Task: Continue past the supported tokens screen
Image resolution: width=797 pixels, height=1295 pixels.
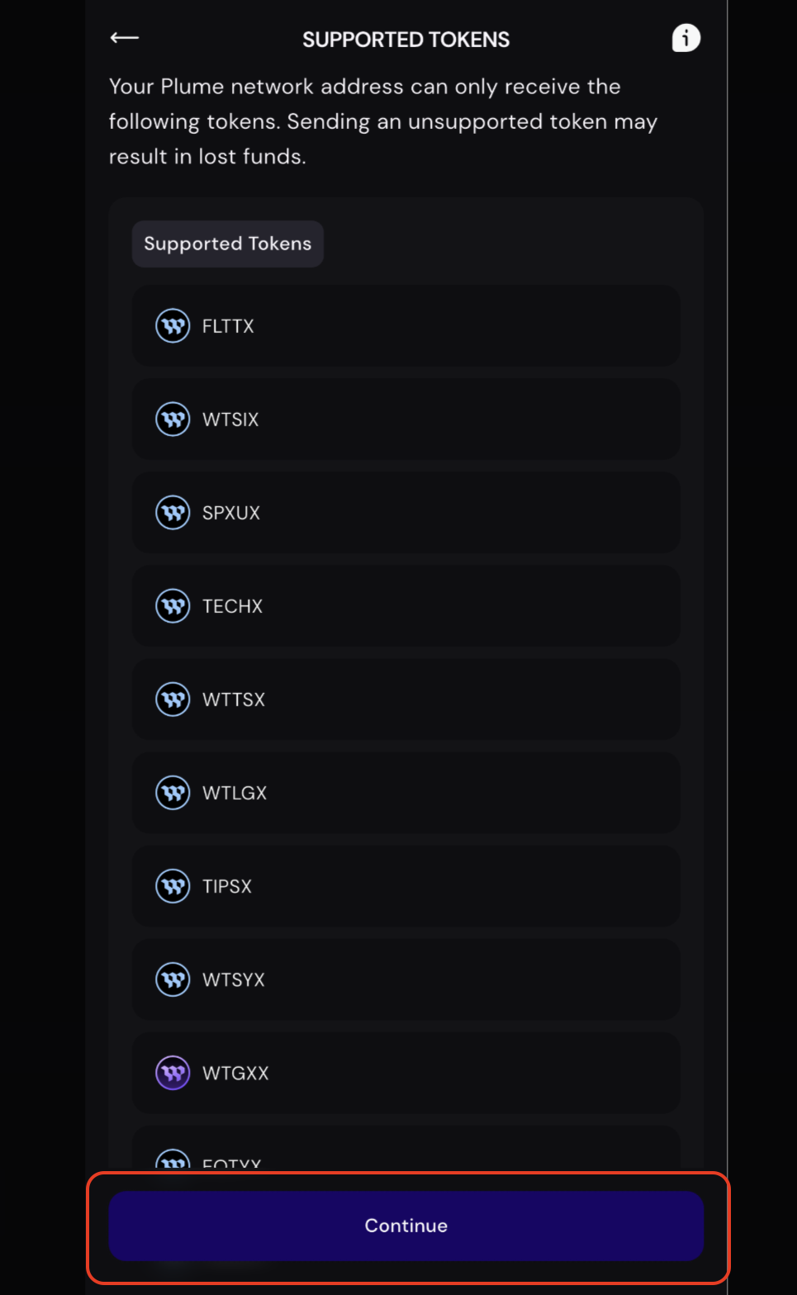Action: 406,1226
